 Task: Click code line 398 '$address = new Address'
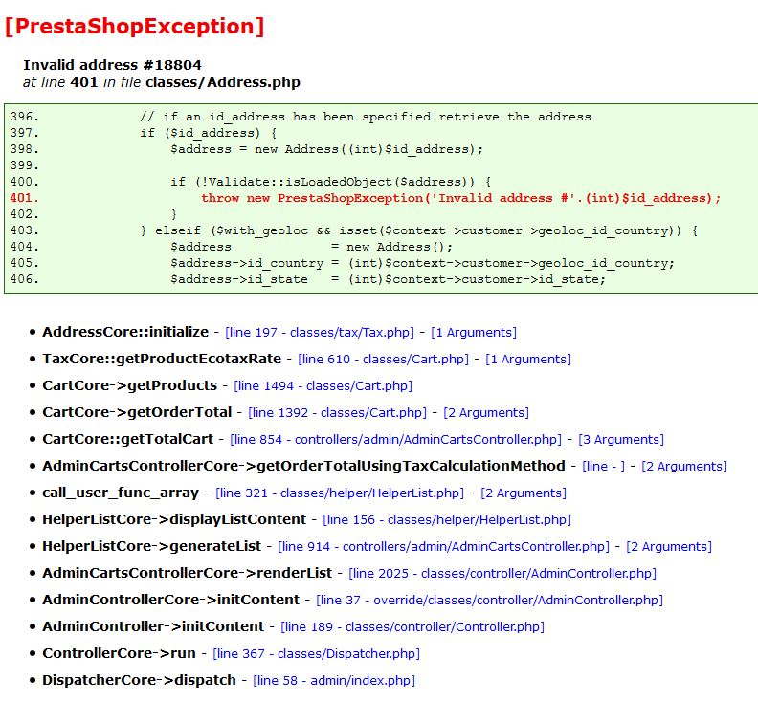point(326,149)
